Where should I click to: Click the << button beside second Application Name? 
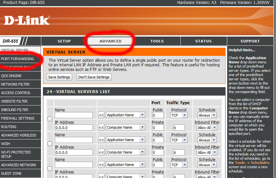tap(101, 140)
